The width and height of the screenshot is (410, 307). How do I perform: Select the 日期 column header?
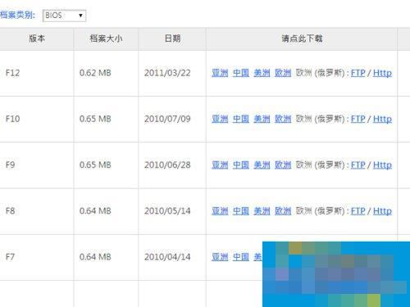172,38
